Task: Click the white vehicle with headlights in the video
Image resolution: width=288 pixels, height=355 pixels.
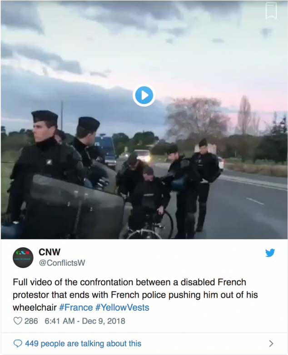Action: 142,156
